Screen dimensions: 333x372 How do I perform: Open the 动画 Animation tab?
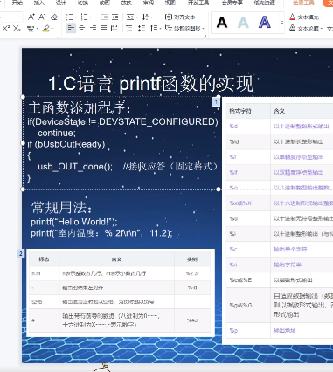tap(105, 3)
